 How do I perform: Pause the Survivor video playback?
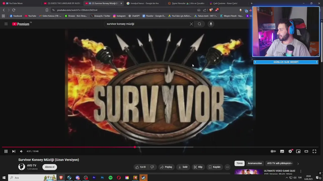6,151
